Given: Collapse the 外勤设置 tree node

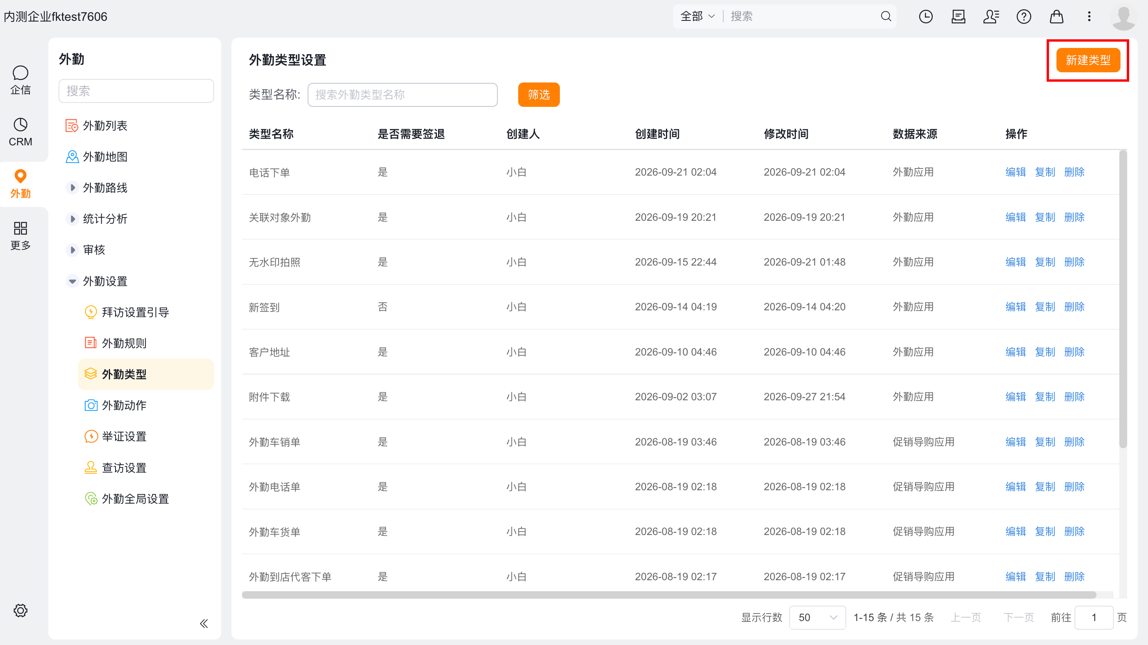Looking at the screenshot, I should [x=72, y=281].
